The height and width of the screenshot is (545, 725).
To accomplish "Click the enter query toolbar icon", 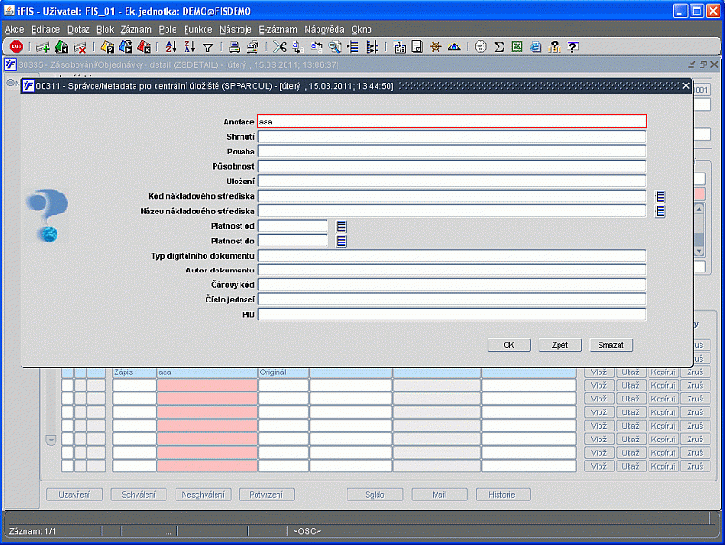I will [107, 46].
